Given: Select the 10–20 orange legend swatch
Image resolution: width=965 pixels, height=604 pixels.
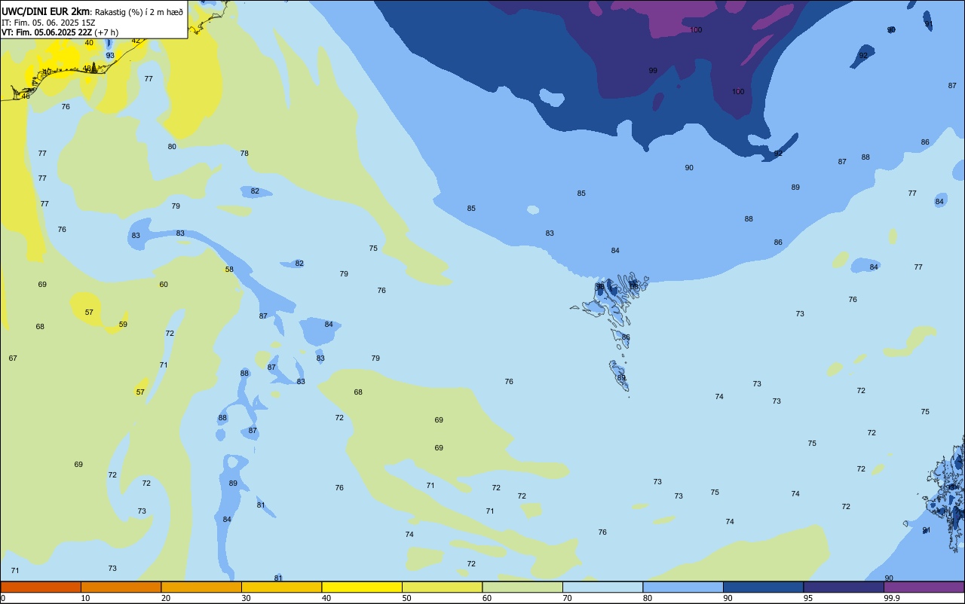Looking at the screenshot, I should click(x=121, y=587).
